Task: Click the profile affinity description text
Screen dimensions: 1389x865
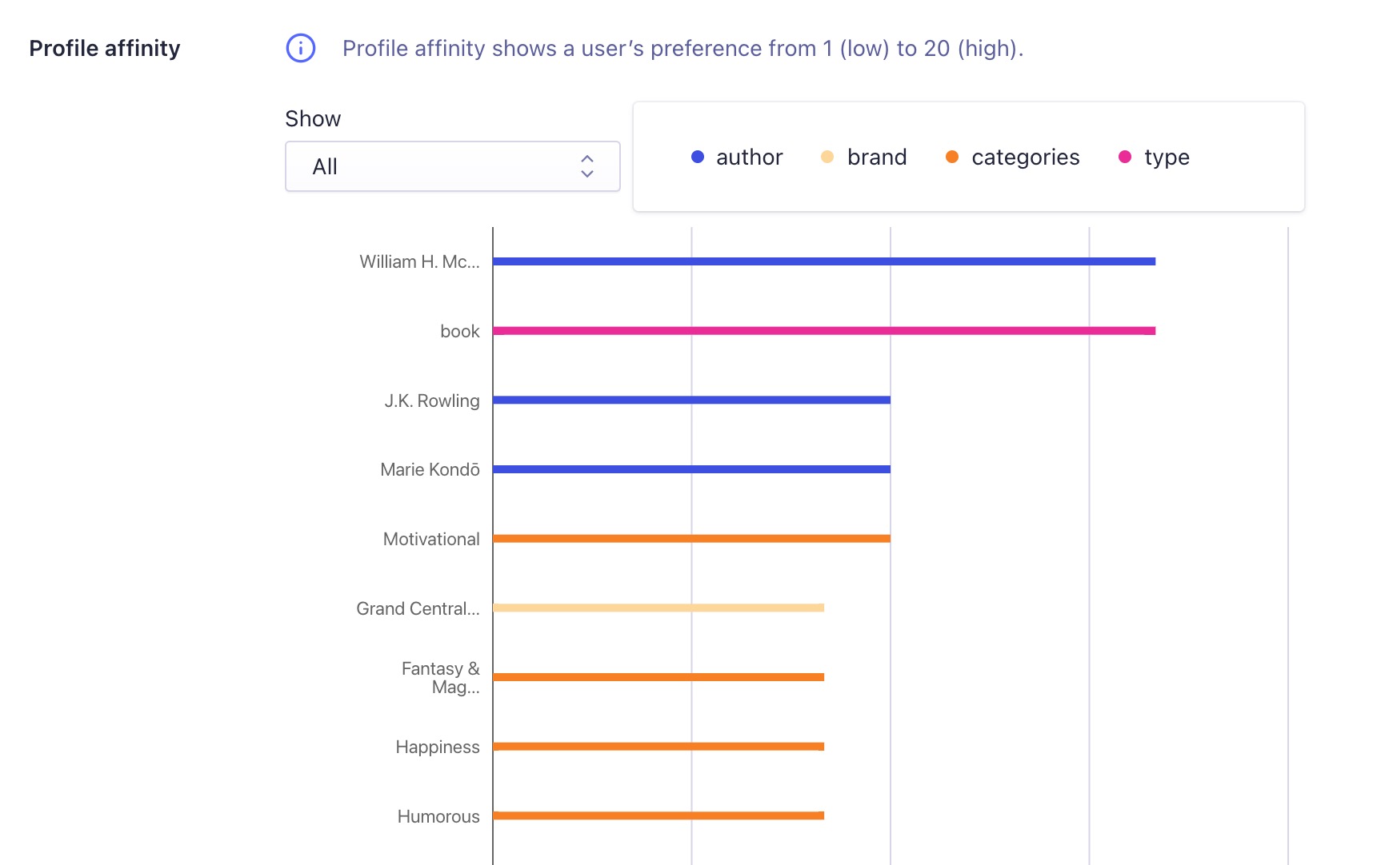Action: tap(682, 48)
